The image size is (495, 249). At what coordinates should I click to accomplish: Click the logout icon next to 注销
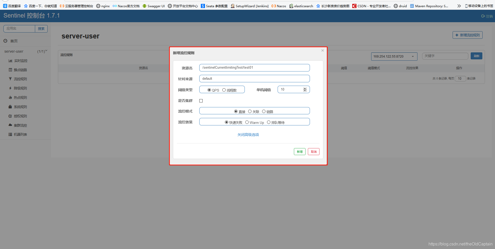tap(483, 16)
